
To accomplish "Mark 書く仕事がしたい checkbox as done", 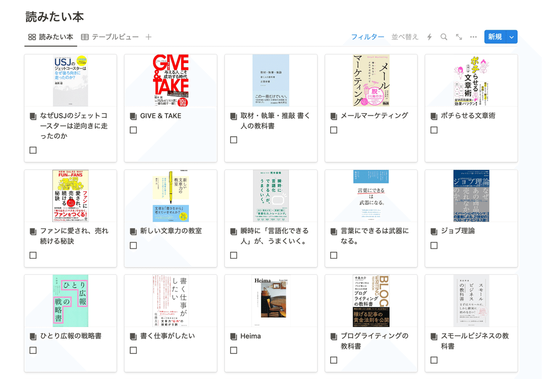I will click(133, 350).
